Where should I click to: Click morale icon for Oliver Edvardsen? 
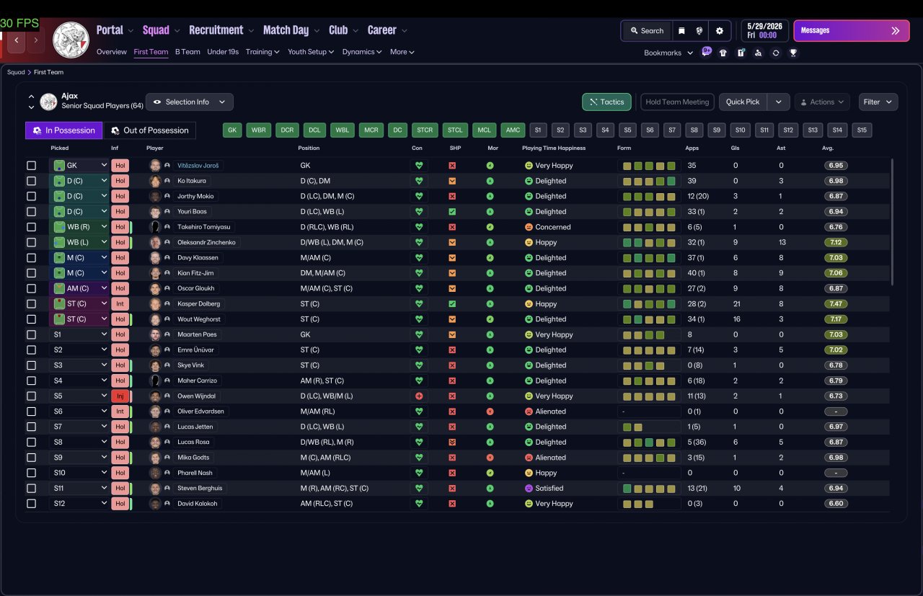coord(490,412)
